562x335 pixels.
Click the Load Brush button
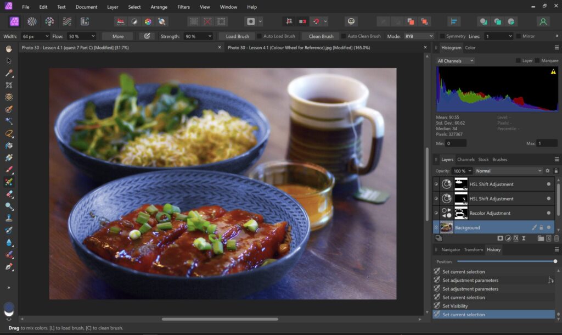[237, 36]
